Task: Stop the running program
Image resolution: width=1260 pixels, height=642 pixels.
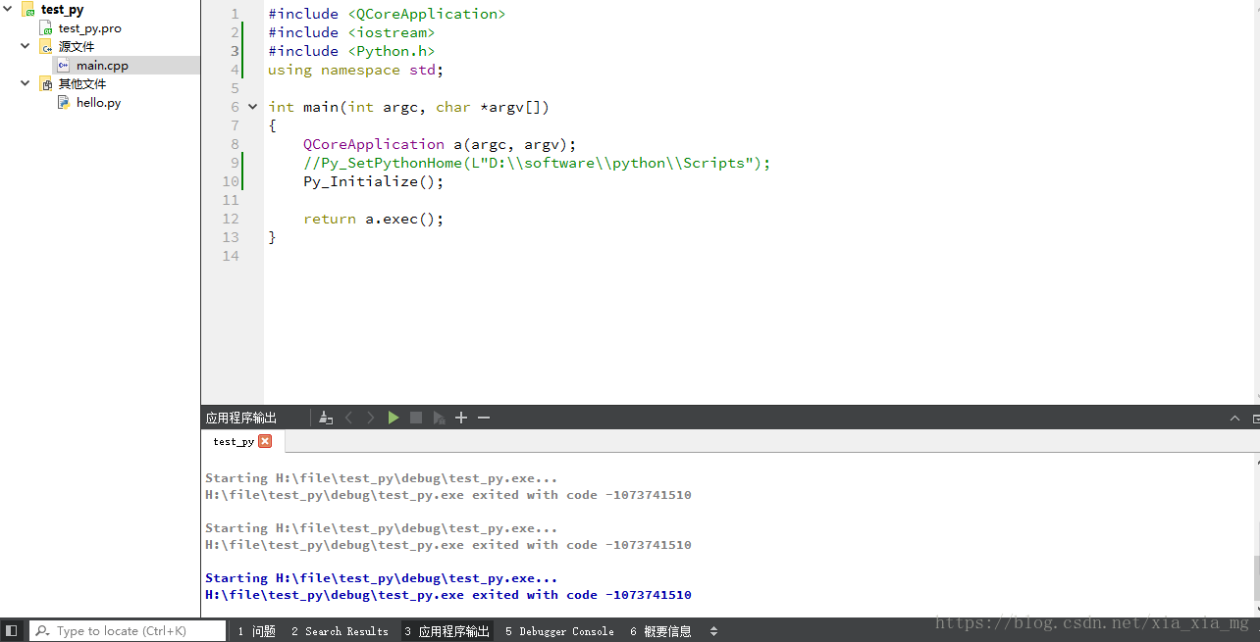Action: pos(416,418)
